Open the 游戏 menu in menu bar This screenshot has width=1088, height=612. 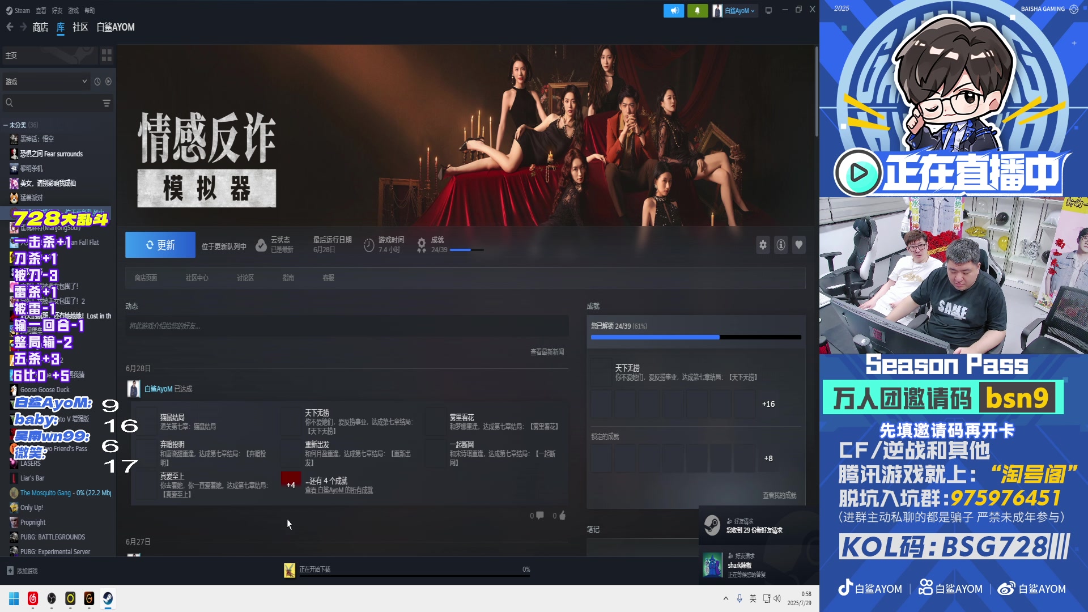point(74,10)
